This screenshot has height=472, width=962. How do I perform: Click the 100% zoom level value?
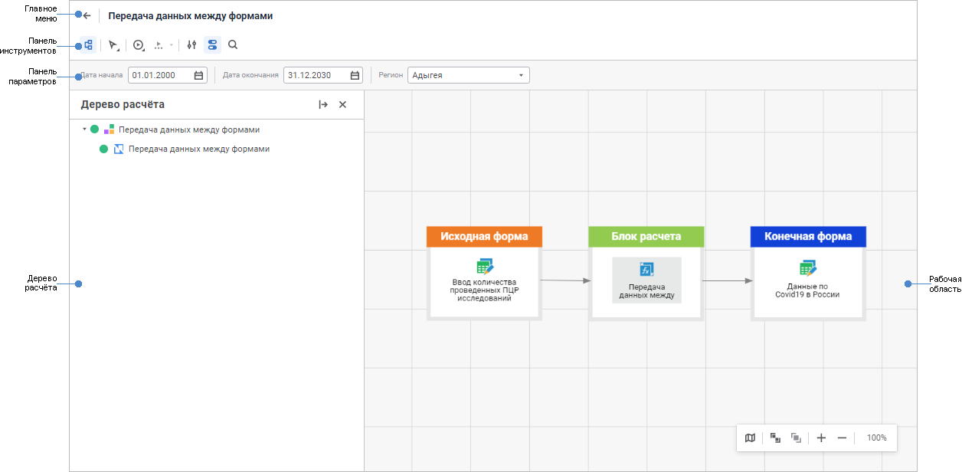[876, 438]
